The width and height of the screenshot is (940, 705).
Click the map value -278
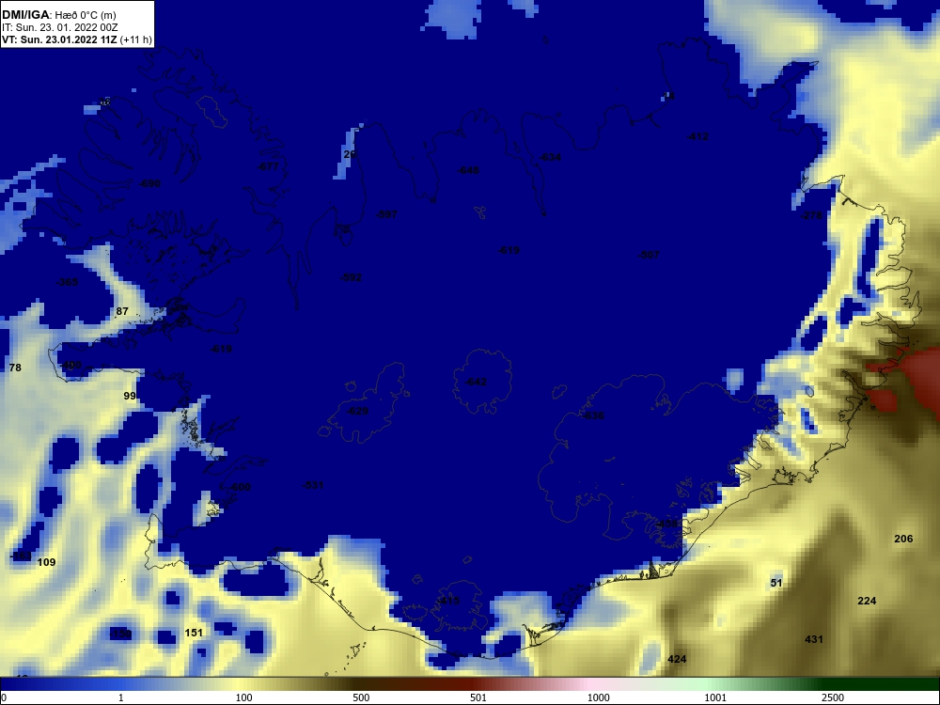pyautogui.click(x=812, y=215)
